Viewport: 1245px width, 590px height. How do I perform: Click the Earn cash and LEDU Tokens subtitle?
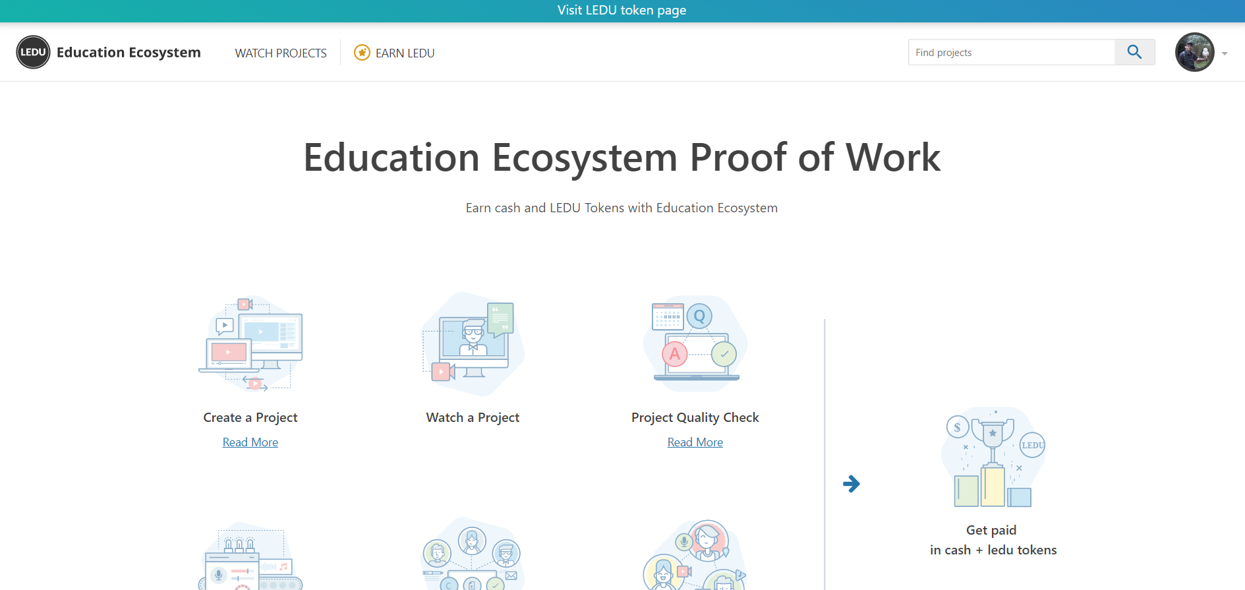[x=622, y=208]
